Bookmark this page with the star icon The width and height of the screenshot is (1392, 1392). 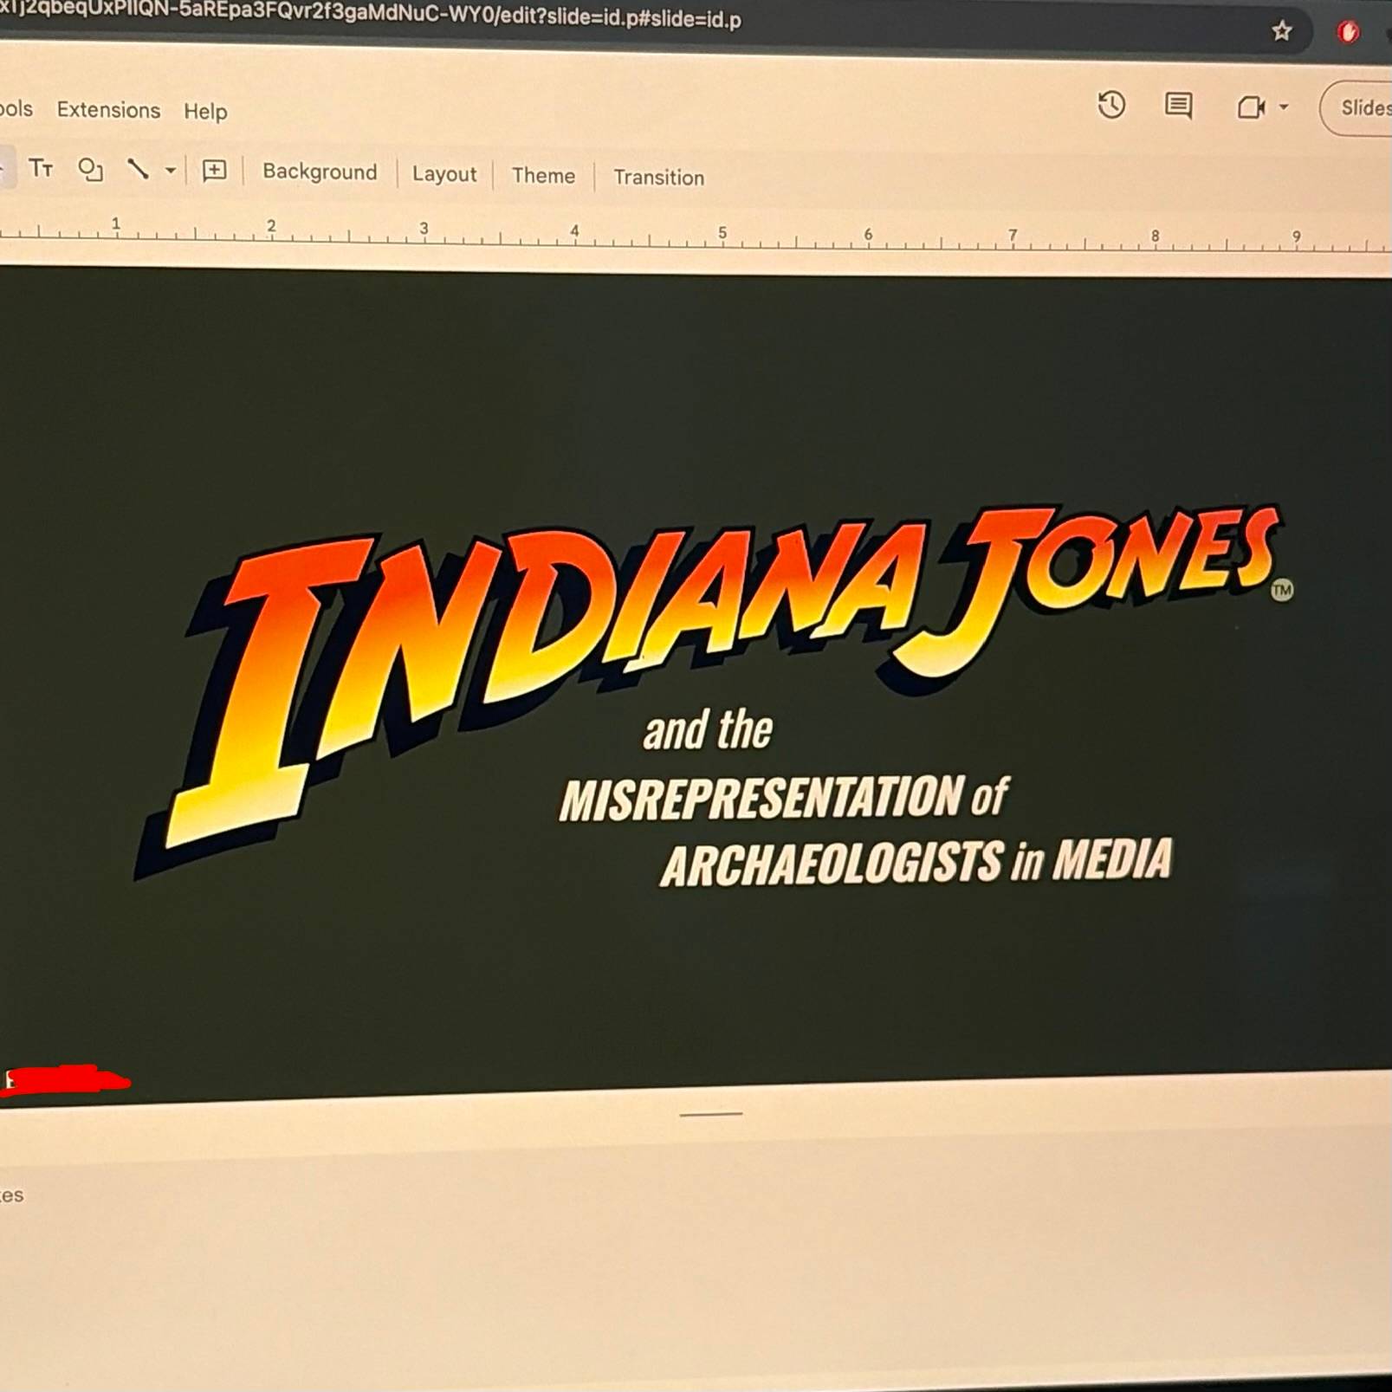pos(1282,31)
